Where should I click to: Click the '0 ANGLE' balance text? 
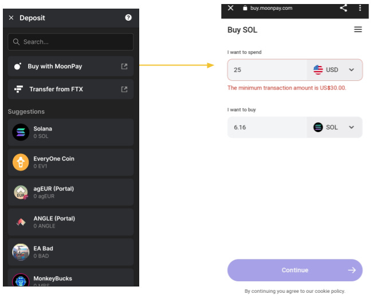click(44, 226)
